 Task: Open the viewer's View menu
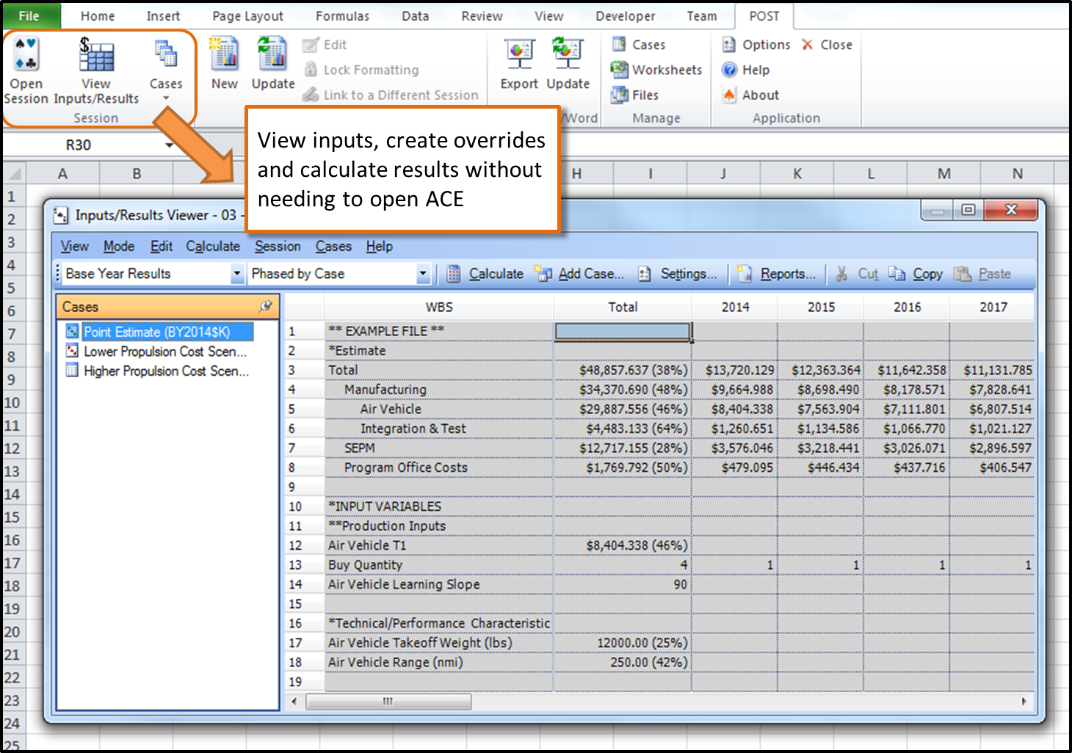coord(75,247)
